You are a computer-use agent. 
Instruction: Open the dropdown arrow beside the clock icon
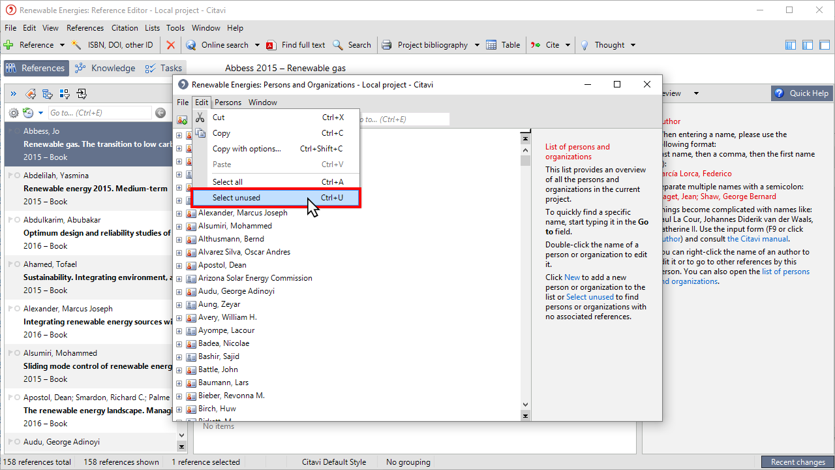pos(40,113)
